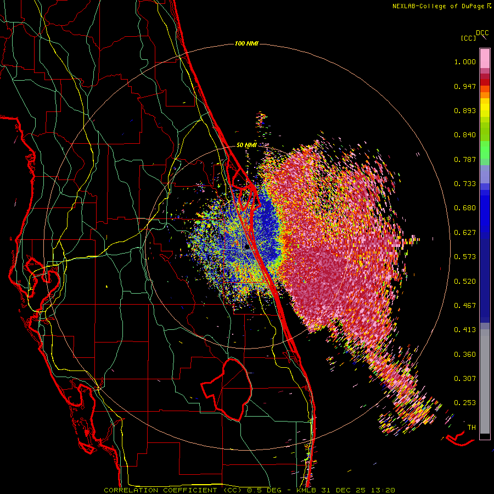Click the 0.253 scale value
The height and width of the screenshot is (494, 494).
click(x=465, y=403)
